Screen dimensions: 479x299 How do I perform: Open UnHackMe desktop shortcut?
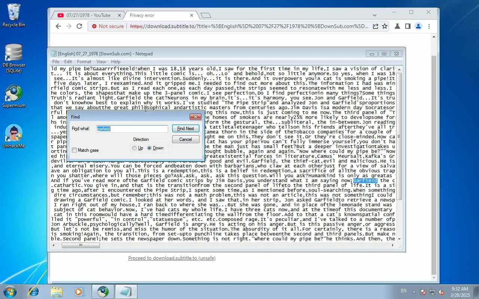(14, 136)
